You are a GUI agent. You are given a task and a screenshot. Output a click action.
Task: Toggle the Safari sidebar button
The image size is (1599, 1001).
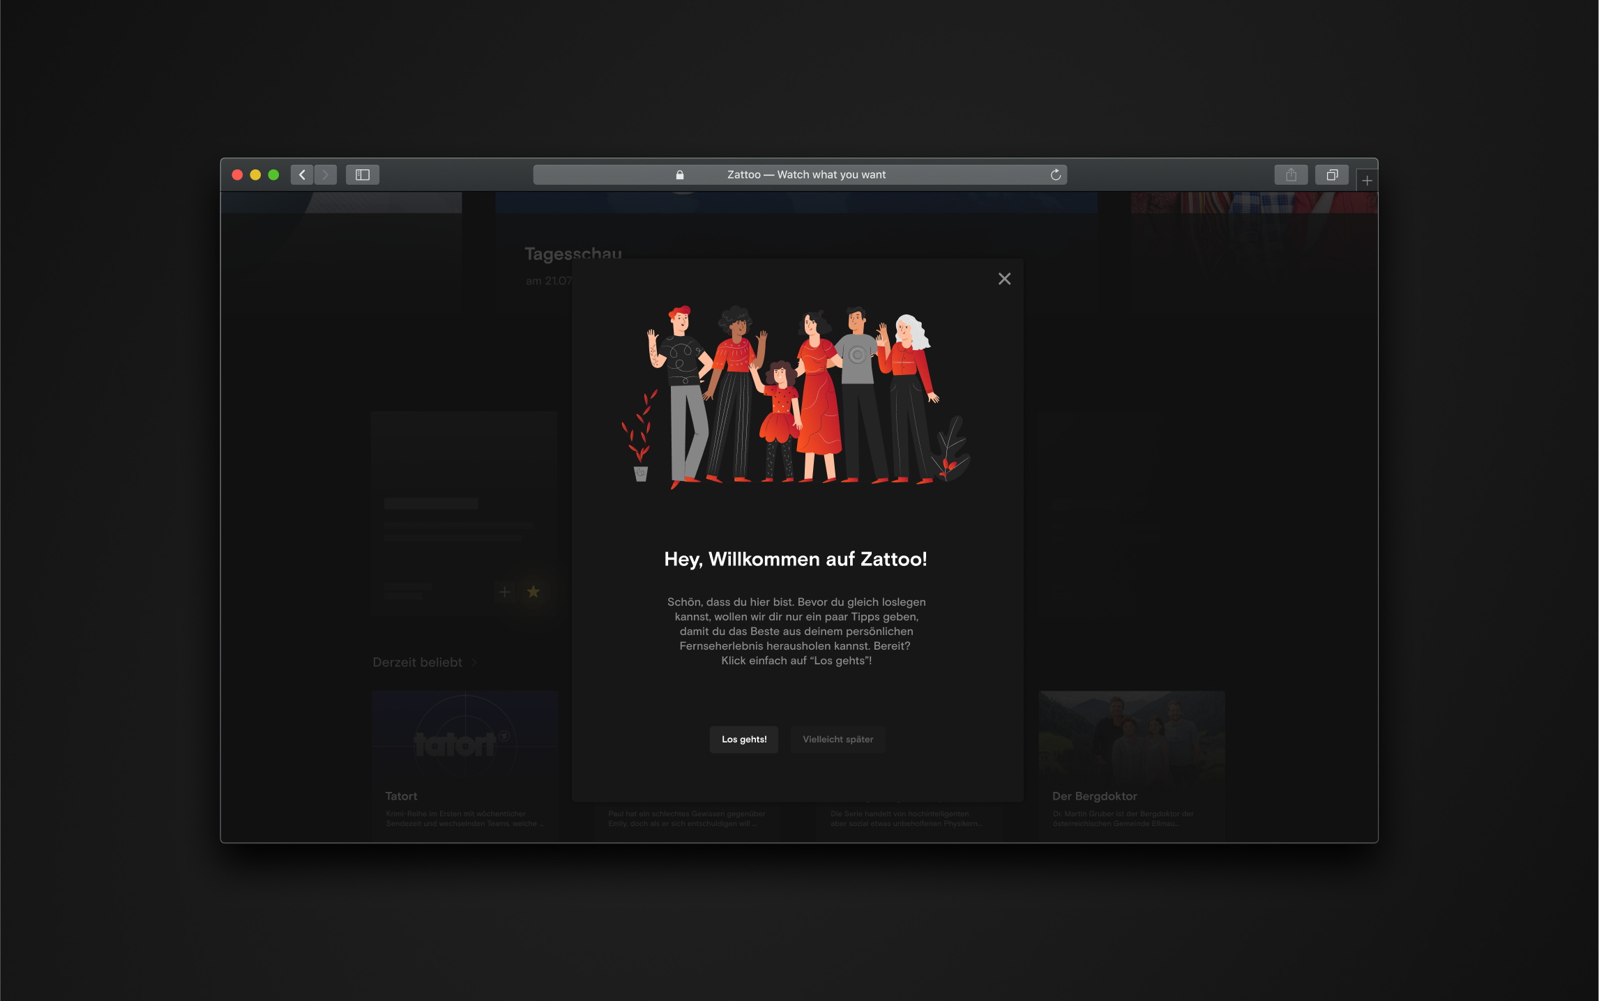362,174
